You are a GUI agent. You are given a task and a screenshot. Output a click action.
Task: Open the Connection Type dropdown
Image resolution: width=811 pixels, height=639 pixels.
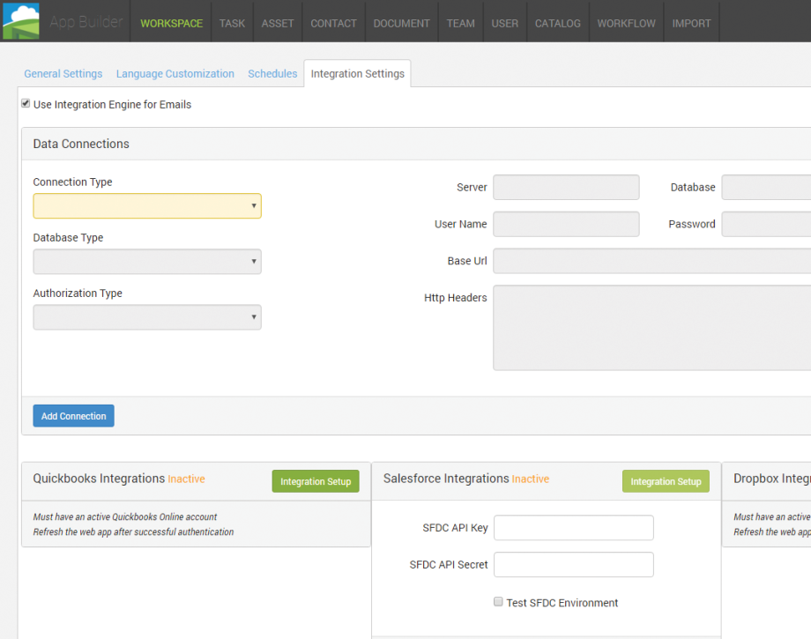(146, 205)
